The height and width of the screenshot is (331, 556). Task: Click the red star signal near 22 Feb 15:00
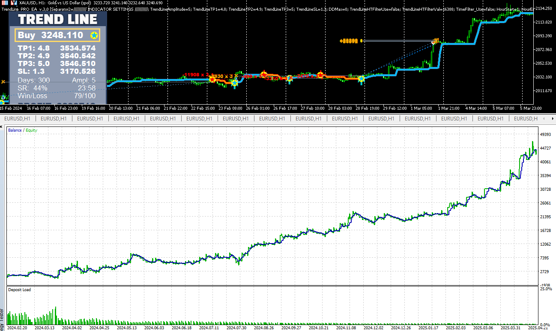click(x=212, y=79)
